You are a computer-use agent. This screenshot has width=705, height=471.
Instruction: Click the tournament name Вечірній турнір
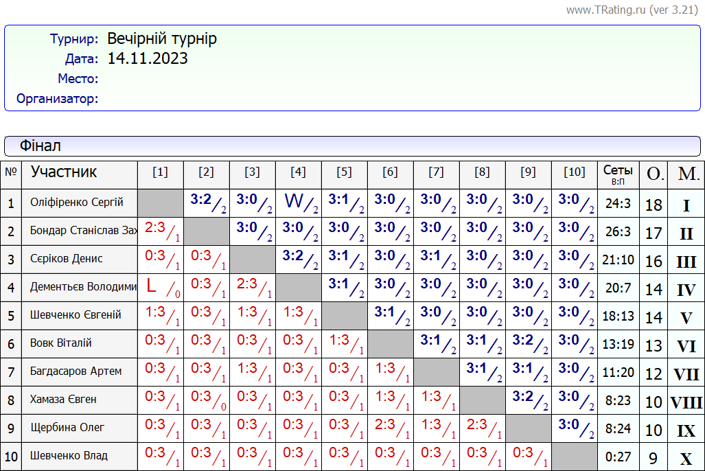(162, 38)
